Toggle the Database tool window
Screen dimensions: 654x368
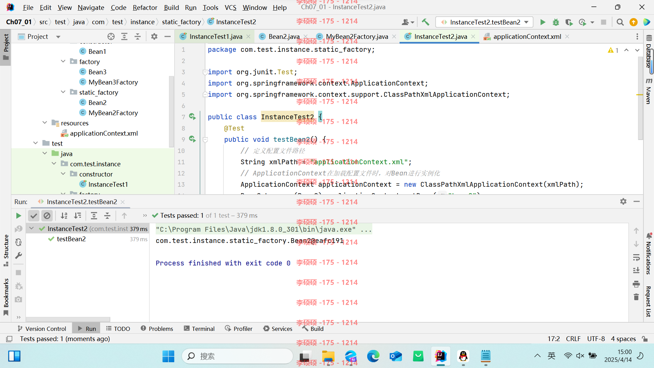point(649,52)
